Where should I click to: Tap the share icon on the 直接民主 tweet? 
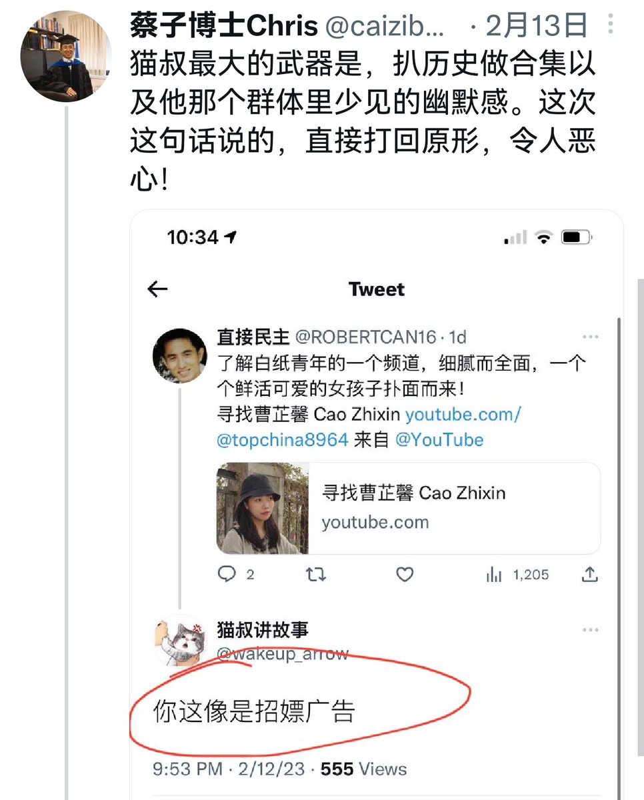590,574
